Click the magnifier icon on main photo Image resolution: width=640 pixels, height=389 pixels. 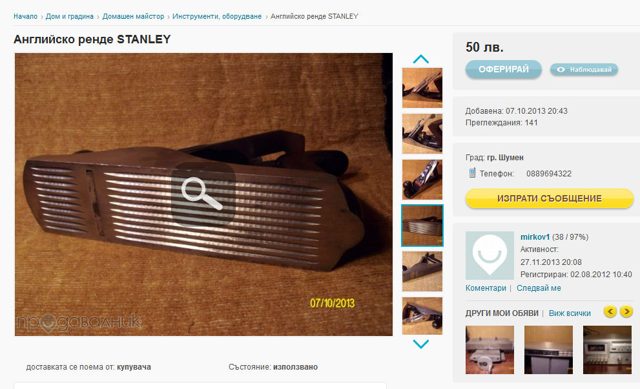point(203,194)
